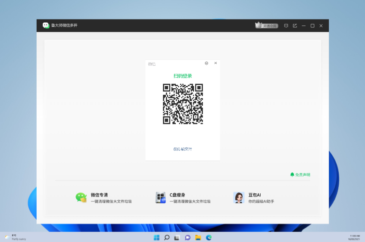Click the C盘瘦身 disk icon
Image resolution: width=365 pixels, height=242 pixels.
(x=160, y=198)
